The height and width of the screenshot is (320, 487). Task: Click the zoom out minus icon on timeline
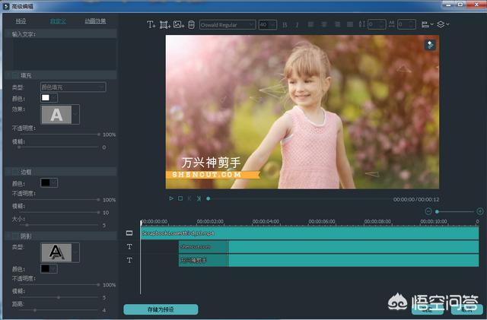pos(428,211)
